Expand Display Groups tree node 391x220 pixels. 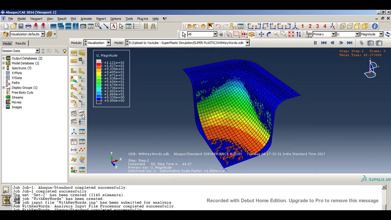coord(3,88)
